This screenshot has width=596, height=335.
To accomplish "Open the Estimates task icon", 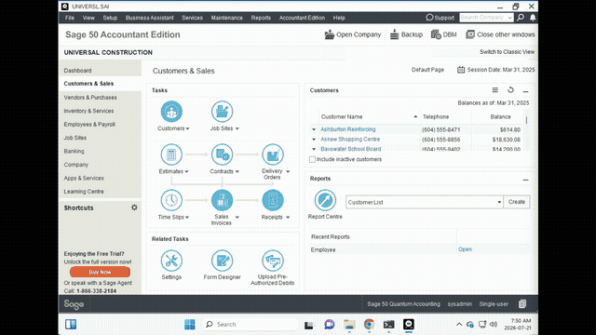I will [171, 154].
